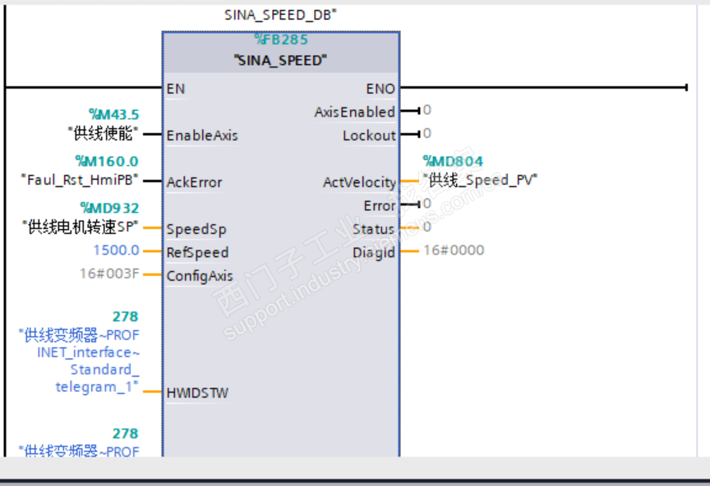
Task: Select the "Faul_Rst_HmiPB" tag
Action: tap(80, 180)
